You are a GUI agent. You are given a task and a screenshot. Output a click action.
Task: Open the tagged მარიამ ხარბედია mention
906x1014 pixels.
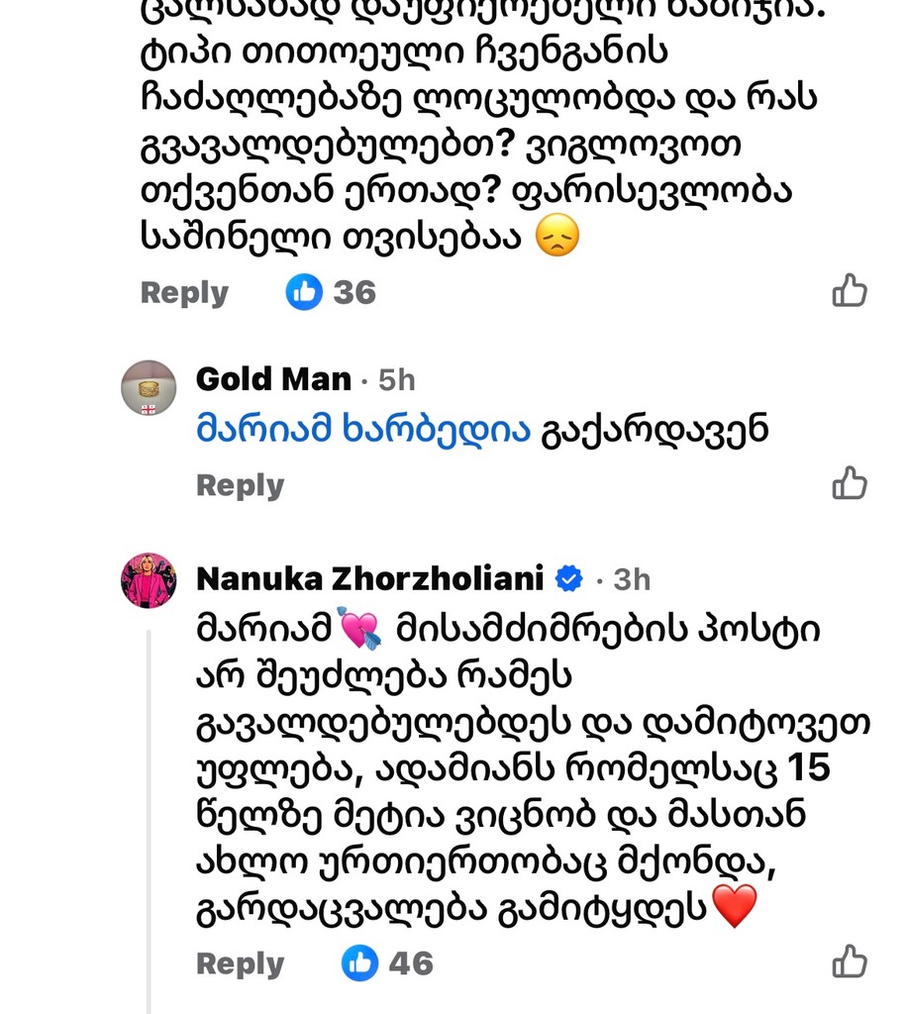[x=363, y=431]
